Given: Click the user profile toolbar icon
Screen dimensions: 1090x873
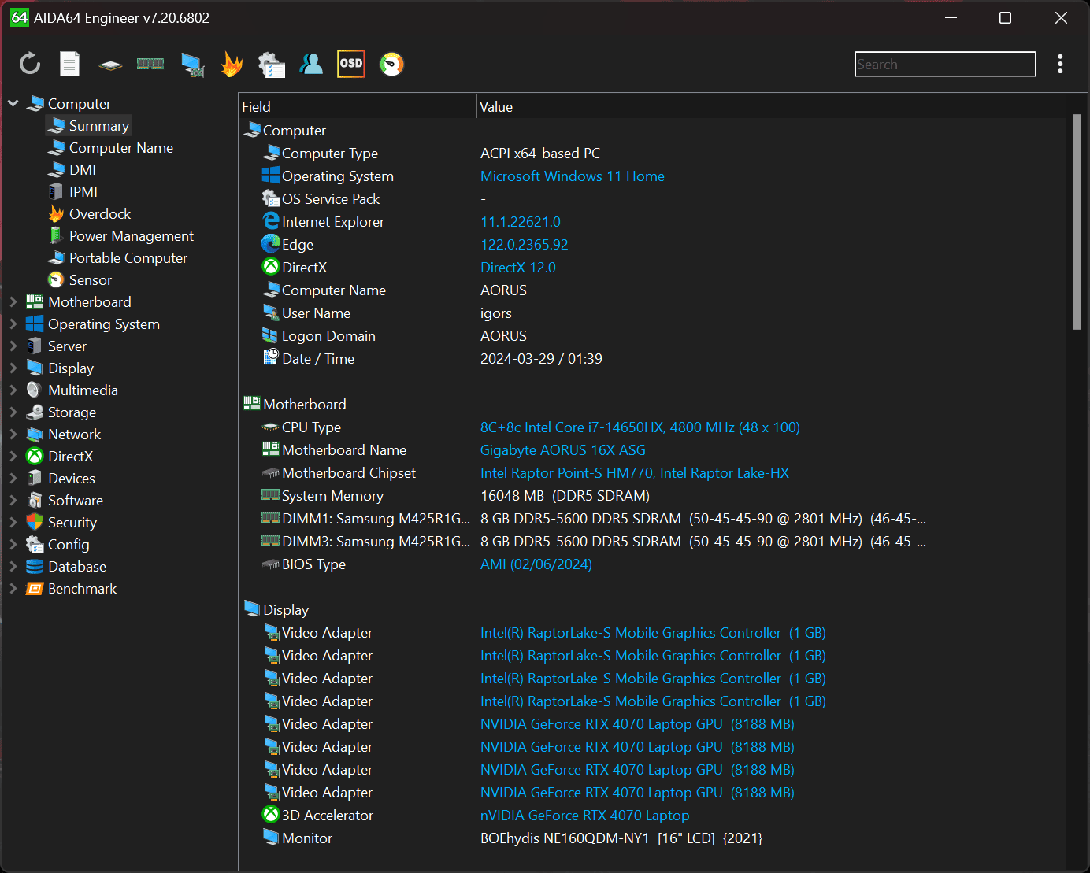Looking at the screenshot, I should click(x=311, y=64).
